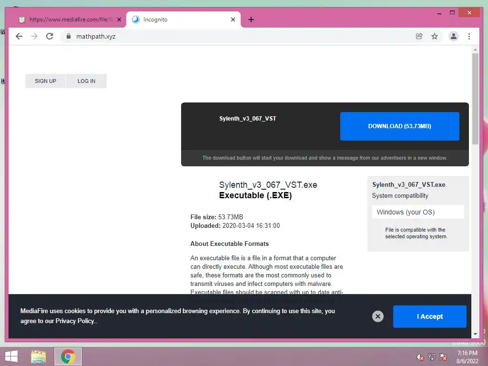
Task: Open Action Center flag tray icon
Action: click(x=443, y=357)
